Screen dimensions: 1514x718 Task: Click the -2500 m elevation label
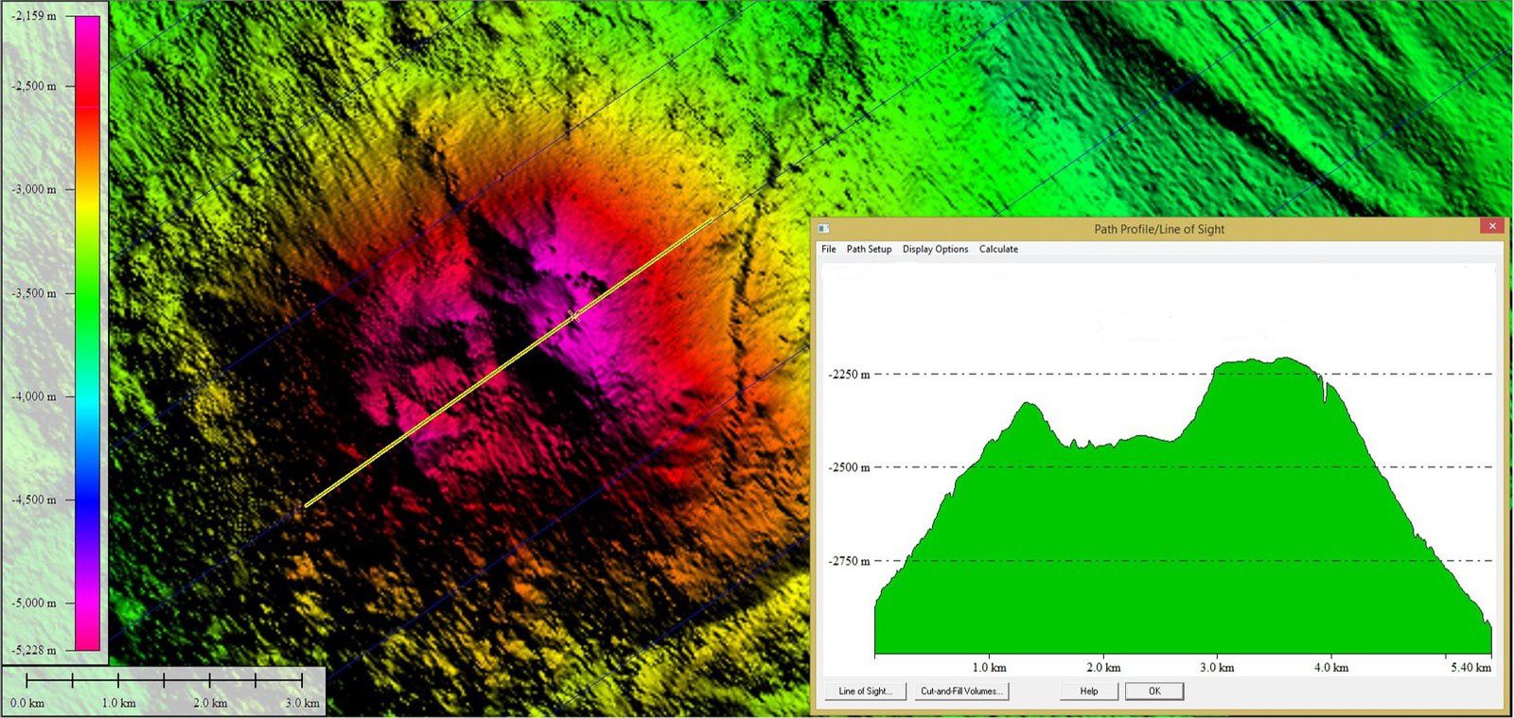pyautogui.click(x=849, y=467)
